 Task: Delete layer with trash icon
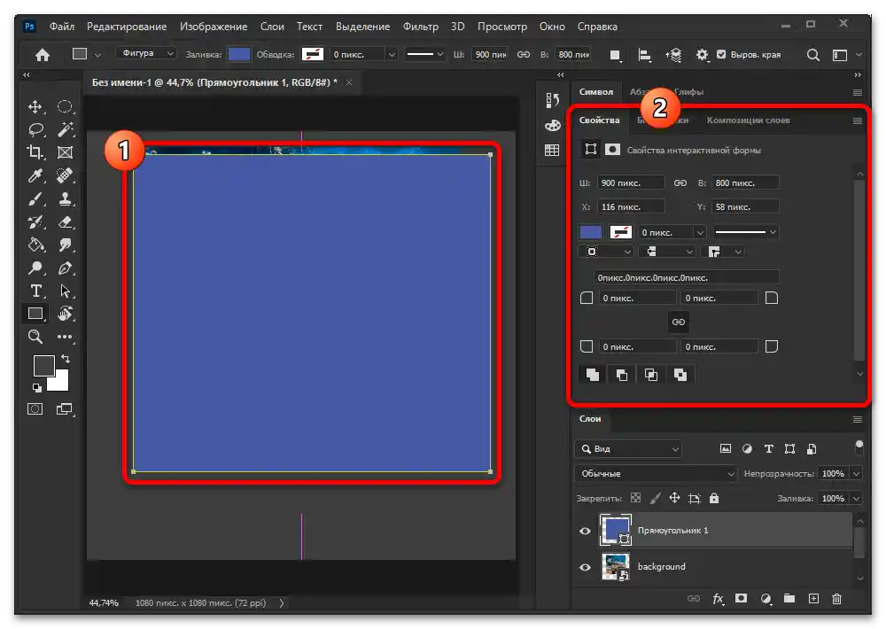pyautogui.click(x=837, y=599)
